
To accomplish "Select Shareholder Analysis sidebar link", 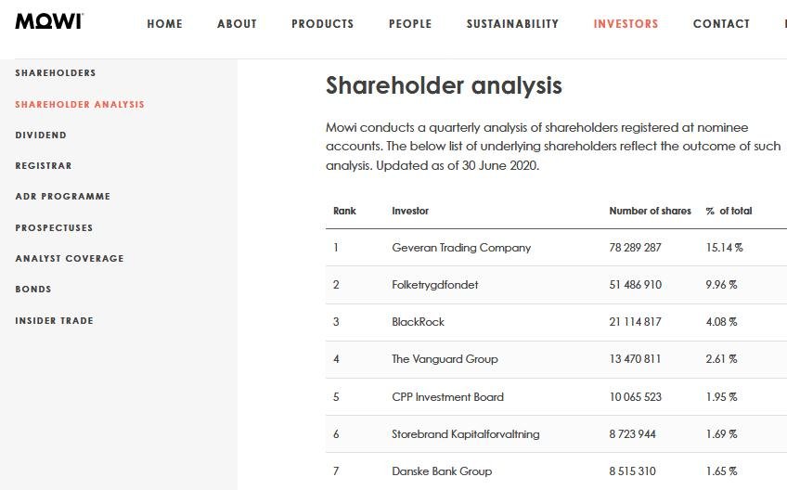I will click(80, 105).
